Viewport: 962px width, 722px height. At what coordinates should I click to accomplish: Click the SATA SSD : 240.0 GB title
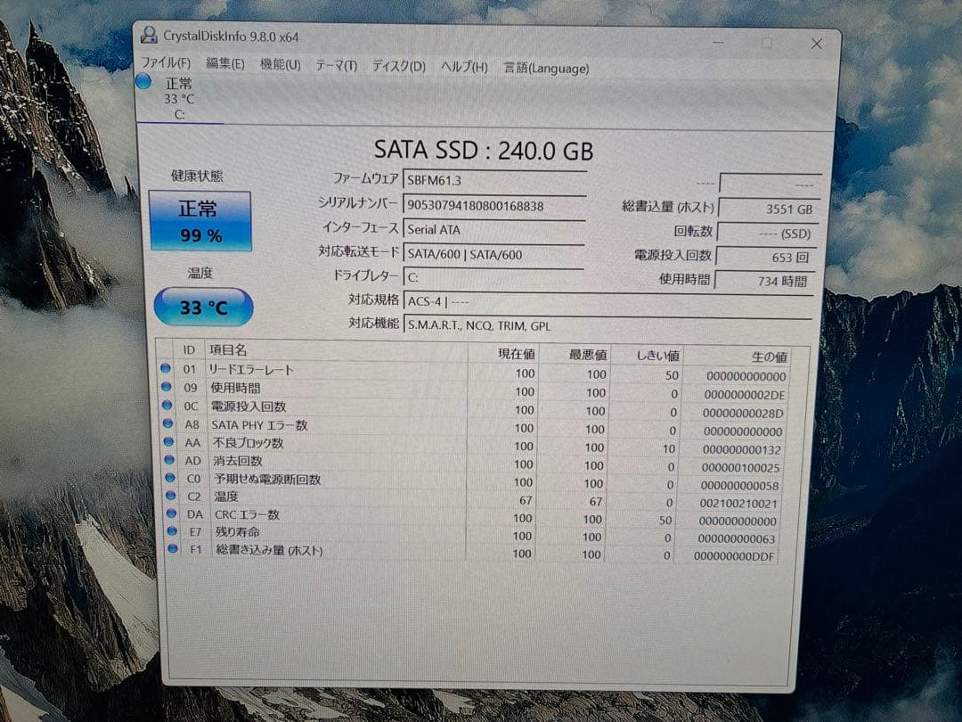[484, 151]
